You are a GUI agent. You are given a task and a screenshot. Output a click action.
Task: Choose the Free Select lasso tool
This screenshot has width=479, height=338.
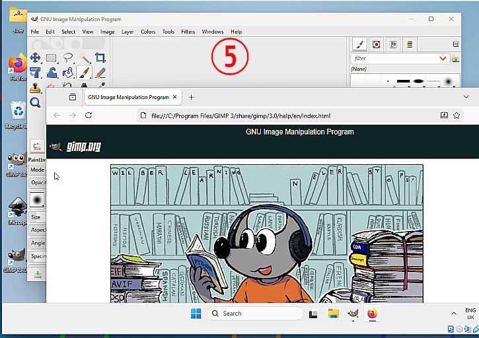(68, 57)
